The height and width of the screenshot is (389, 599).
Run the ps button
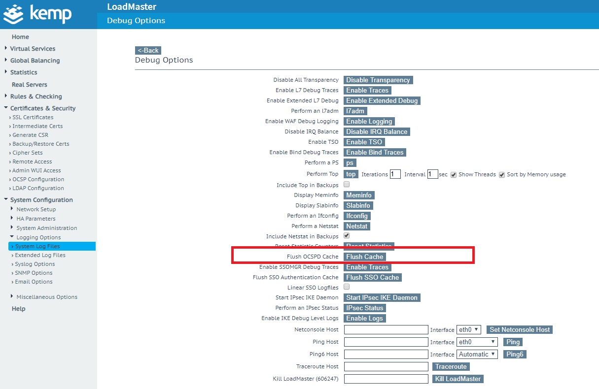(350, 162)
